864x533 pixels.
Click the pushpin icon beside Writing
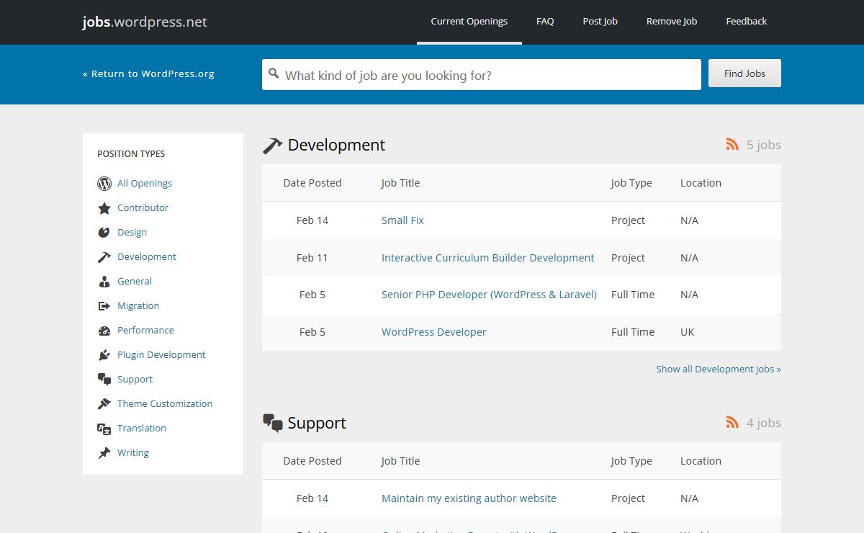(x=104, y=453)
